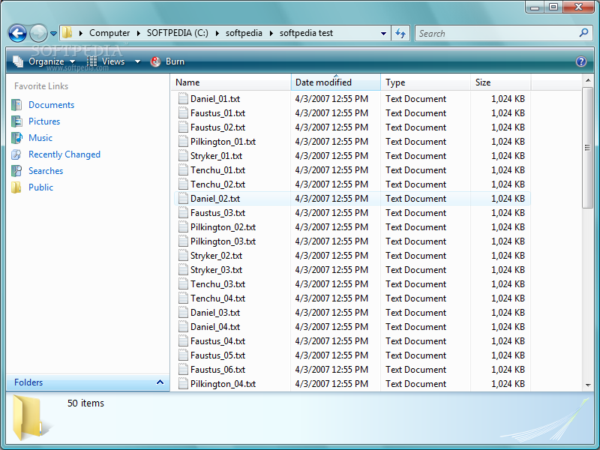Click the Faustus_02.txt file icon

tap(183, 127)
